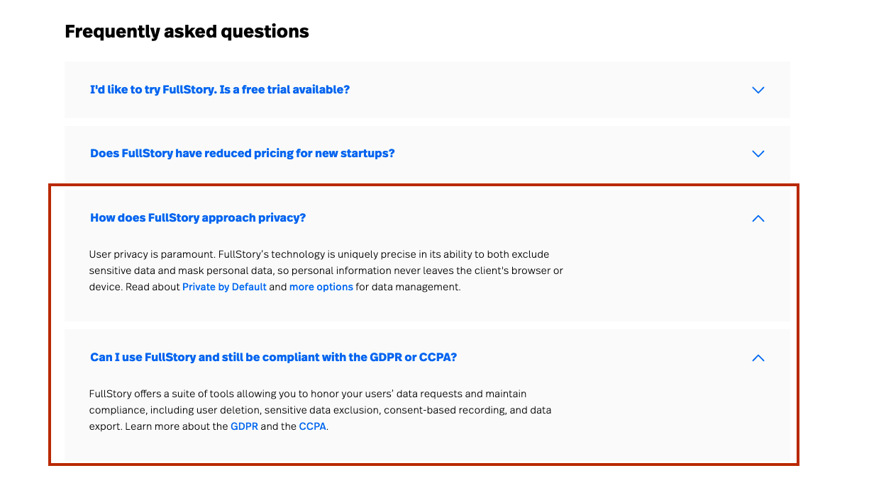This screenshot has width=886, height=490.
Task: Open the CCPA link in the compliance answer
Action: [313, 426]
